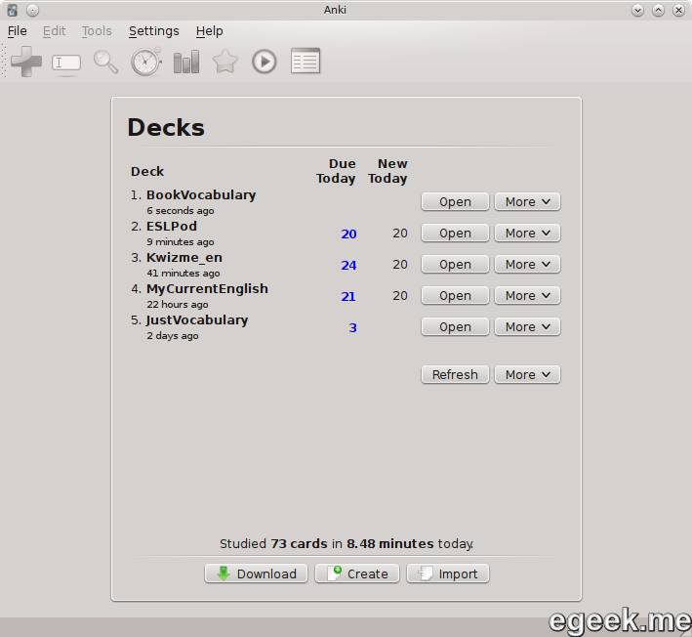Maximize the Anki window
This screenshot has height=637, width=692.
coord(658,10)
